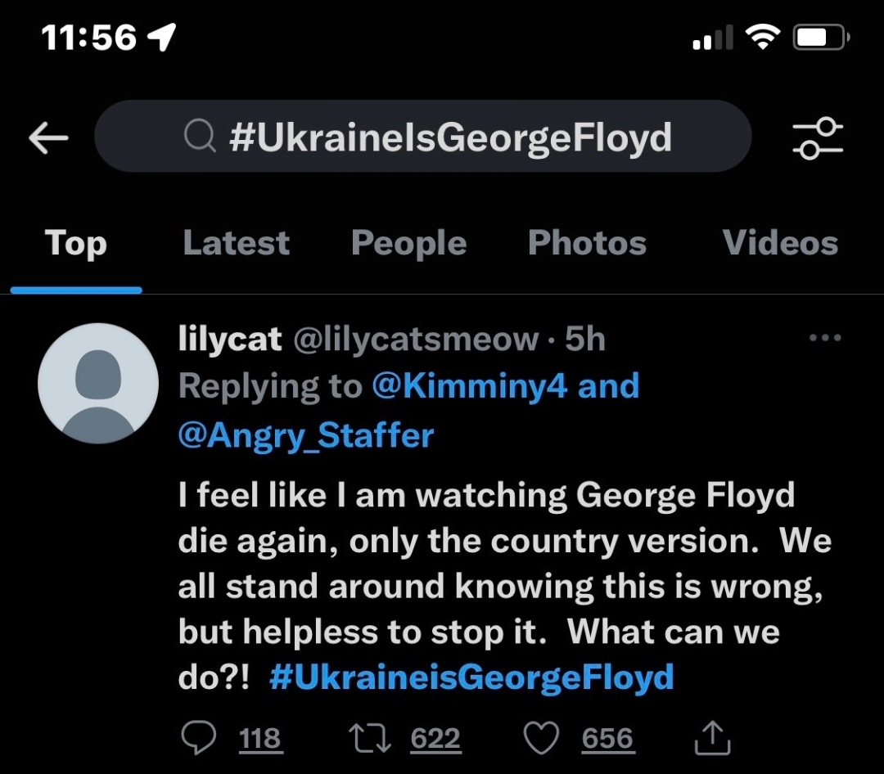Viewport: 884px width, 774px height.
Task: Share the tweet via share icon
Action: (711, 738)
